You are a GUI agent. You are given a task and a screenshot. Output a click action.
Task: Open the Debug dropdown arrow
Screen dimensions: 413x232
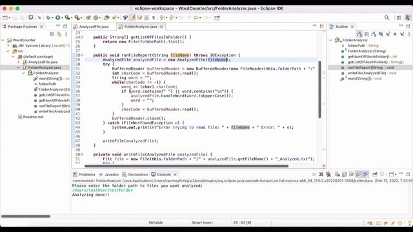pos(52,18)
